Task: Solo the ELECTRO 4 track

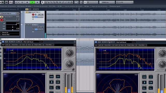Action: point(30,12)
